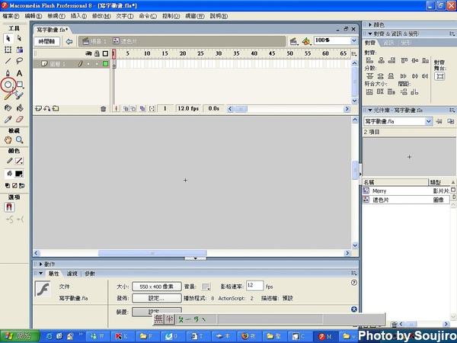The height and width of the screenshot is (343, 457).
Task: Select the Eraser tool
Action: pyautogui.click(x=20, y=119)
